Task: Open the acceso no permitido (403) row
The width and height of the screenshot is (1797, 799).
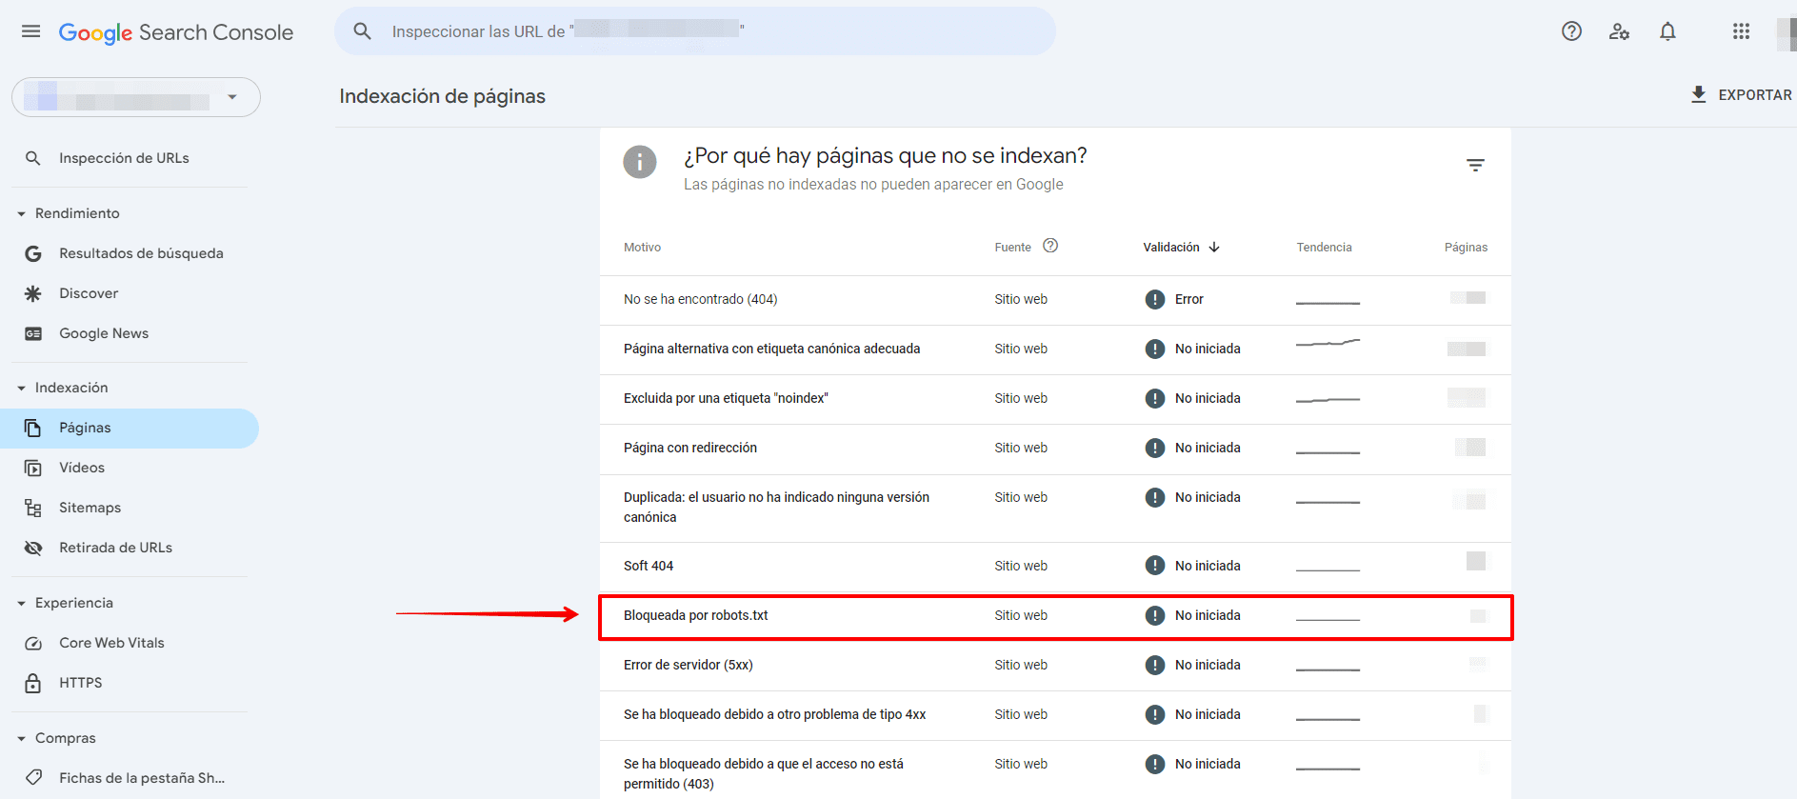Action: (x=1055, y=769)
